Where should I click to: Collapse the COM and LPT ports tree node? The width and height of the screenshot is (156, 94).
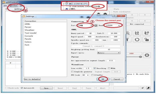click(63, 4)
